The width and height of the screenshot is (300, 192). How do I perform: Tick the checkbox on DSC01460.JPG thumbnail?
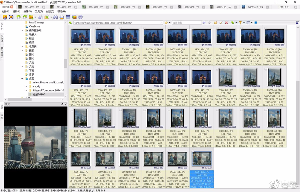72,151
